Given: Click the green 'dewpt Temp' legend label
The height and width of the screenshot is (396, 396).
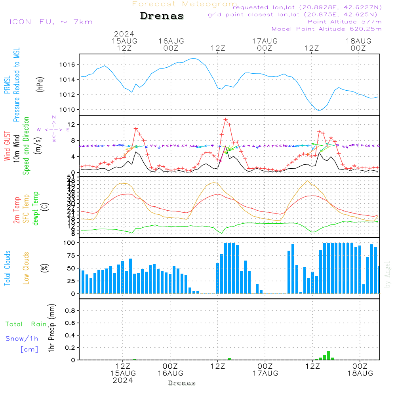Looking at the screenshot, I should click(35, 208).
